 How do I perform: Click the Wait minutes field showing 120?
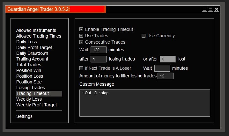tap(99, 50)
